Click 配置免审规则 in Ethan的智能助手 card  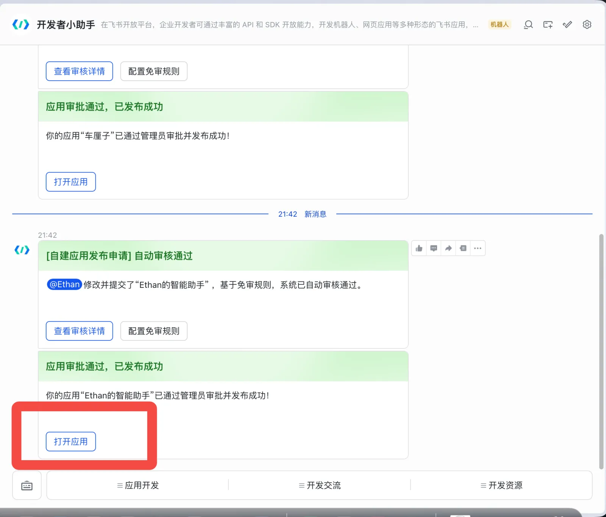click(154, 331)
